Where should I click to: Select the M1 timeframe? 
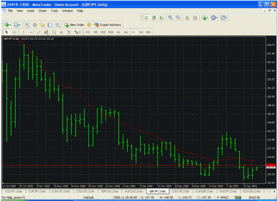(88, 32)
